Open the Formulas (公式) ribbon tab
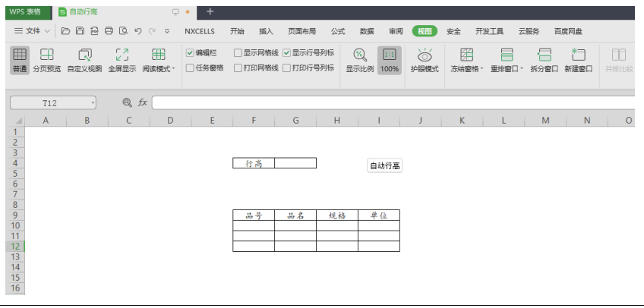 [x=338, y=31]
